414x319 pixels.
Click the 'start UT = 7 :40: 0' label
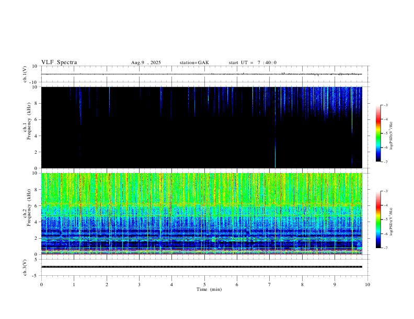(x=252, y=63)
